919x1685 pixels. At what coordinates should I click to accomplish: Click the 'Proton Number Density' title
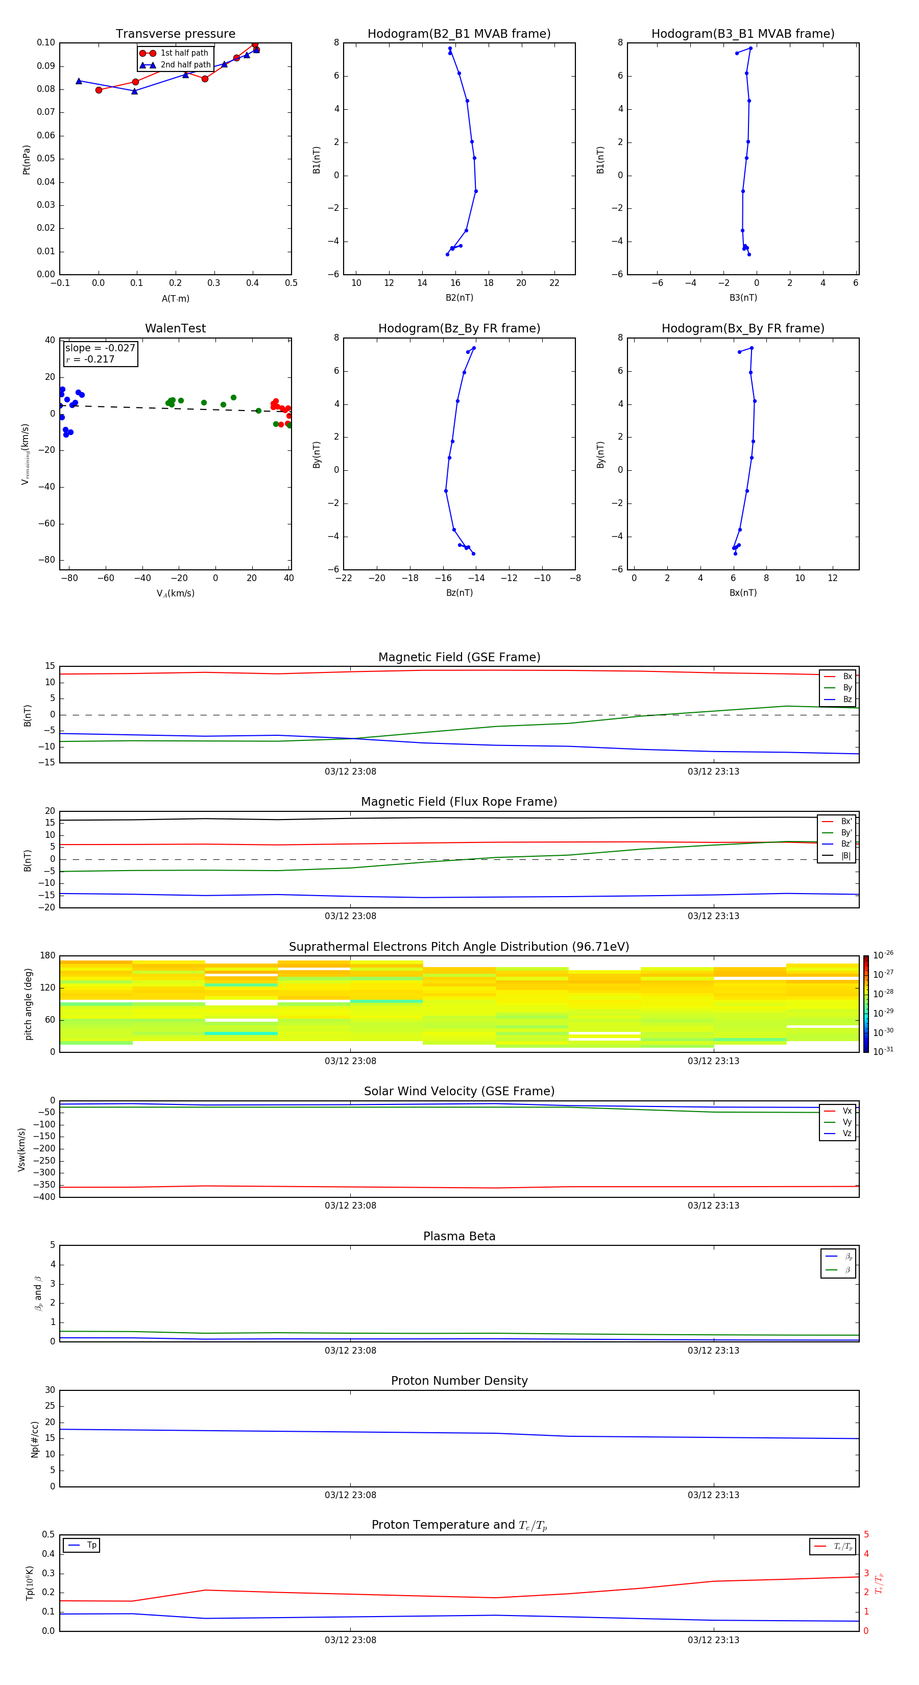[458, 1380]
